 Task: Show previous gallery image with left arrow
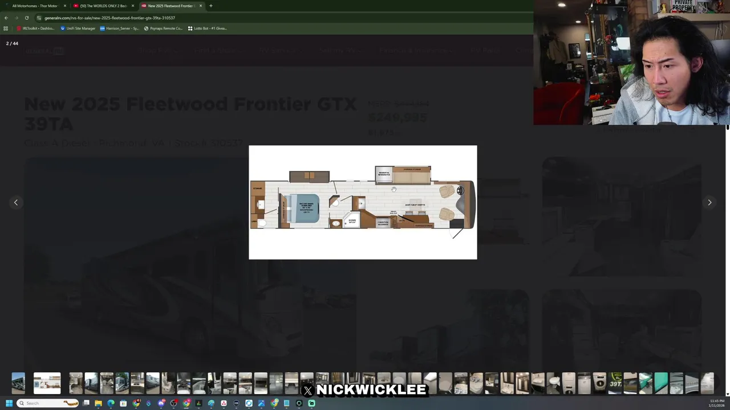[x=16, y=202]
